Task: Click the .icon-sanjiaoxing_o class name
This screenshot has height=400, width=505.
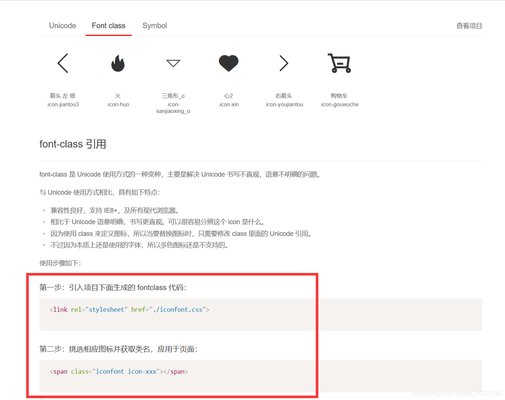Action: 173,108
